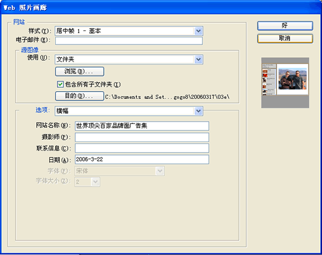Open the 字体大小 font size dropdown
Screen dimensions: 322x255
(87, 182)
